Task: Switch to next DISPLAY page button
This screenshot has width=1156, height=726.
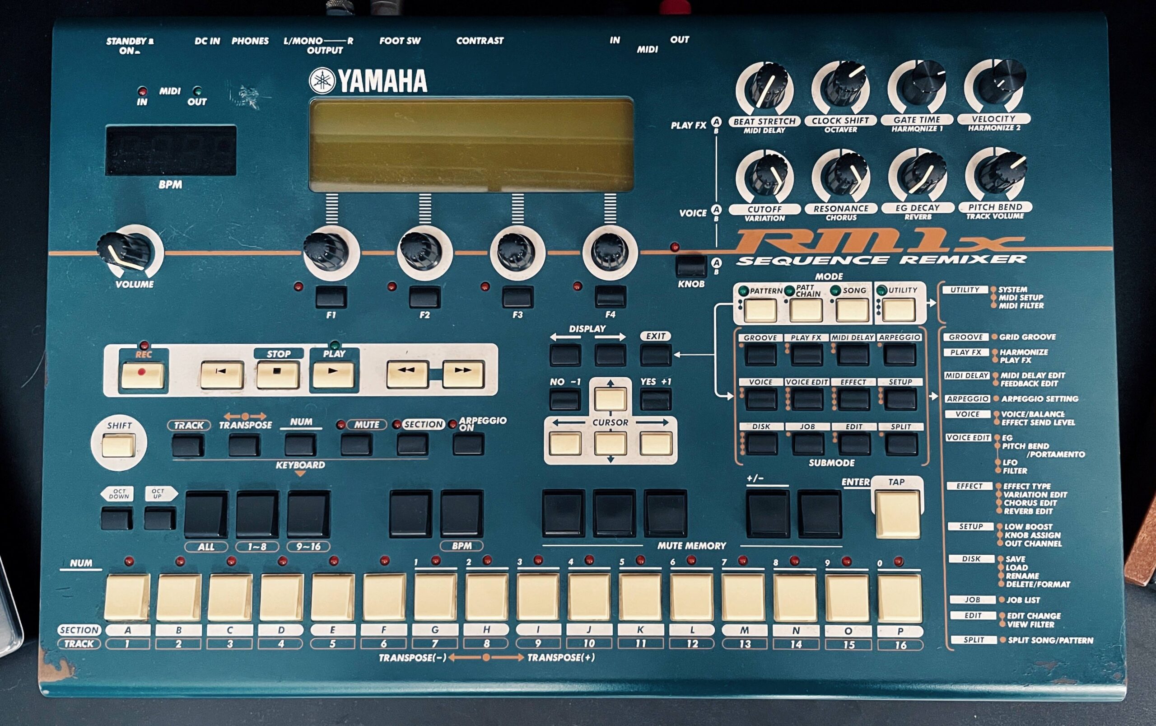Action: pyautogui.click(x=611, y=355)
